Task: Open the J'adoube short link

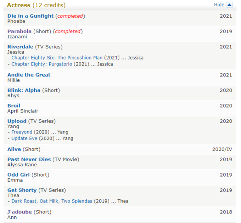Action: coord(19,212)
